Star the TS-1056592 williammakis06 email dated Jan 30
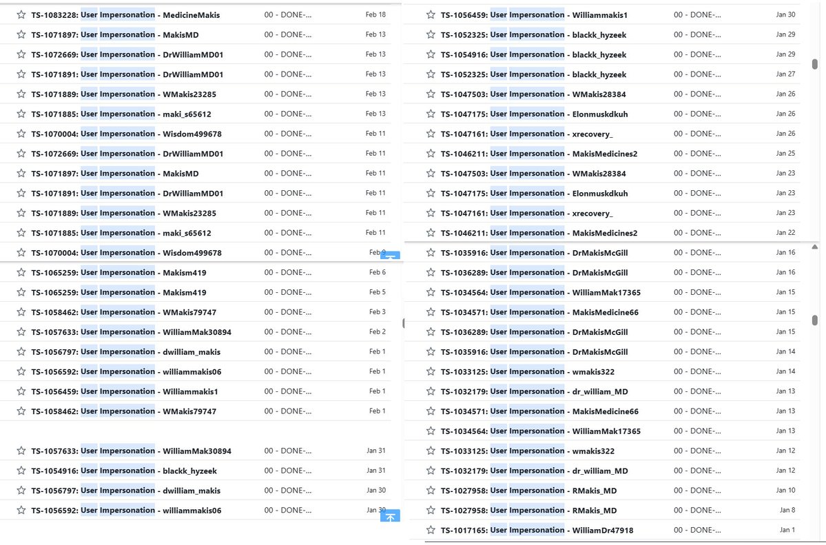 coord(21,511)
